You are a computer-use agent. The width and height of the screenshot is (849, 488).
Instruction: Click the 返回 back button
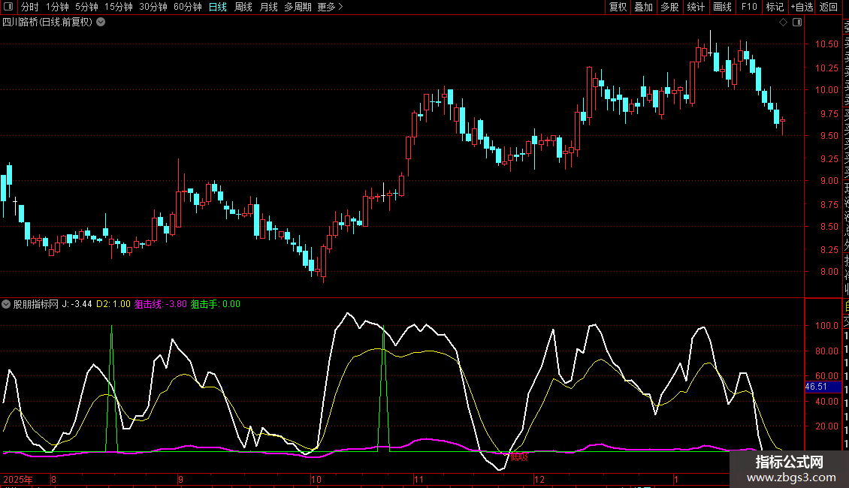pyautogui.click(x=829, y=7)
